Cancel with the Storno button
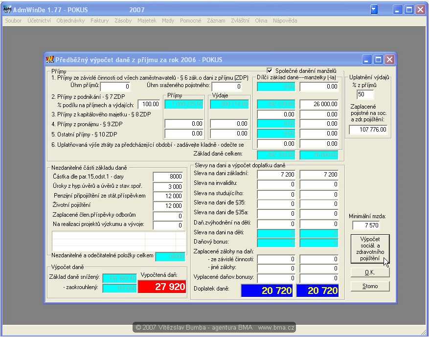 370,286
